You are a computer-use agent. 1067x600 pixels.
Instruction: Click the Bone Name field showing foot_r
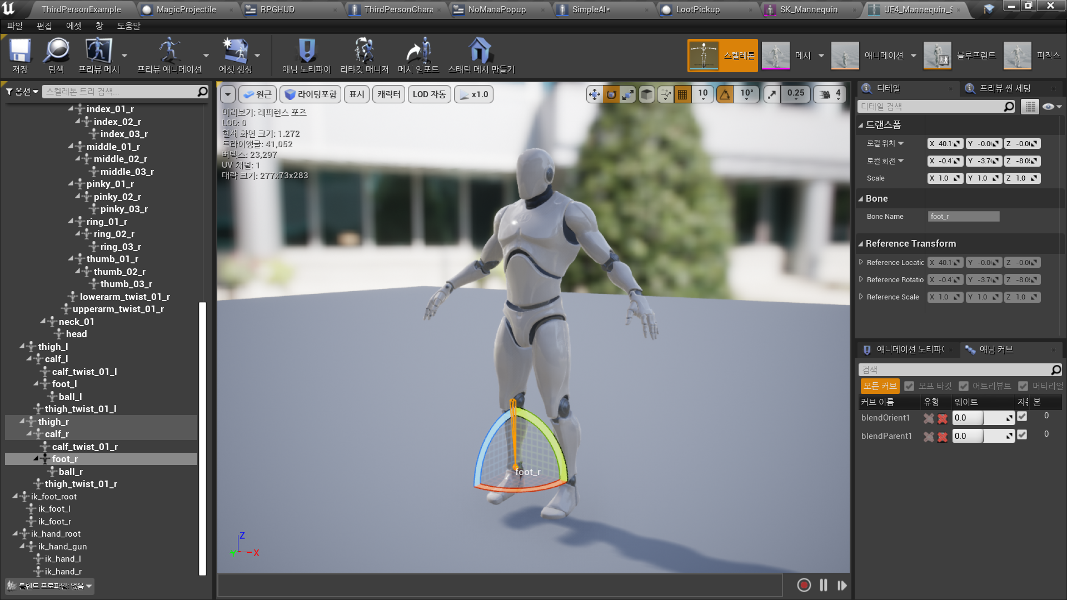[x=963, y=216]
